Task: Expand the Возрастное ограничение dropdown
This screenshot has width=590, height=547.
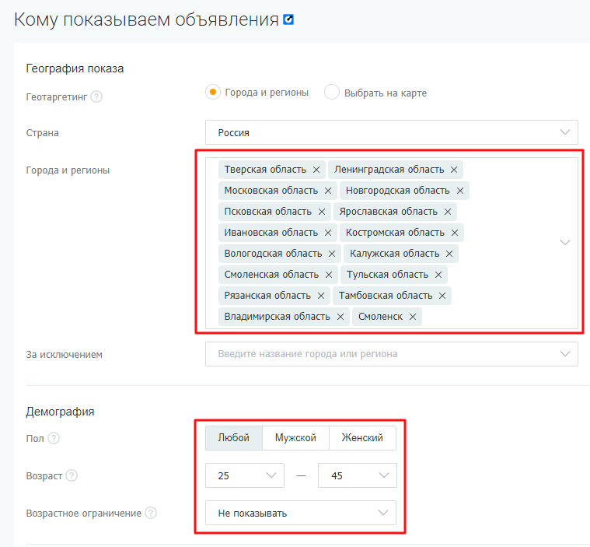Action: coord(301,513)
